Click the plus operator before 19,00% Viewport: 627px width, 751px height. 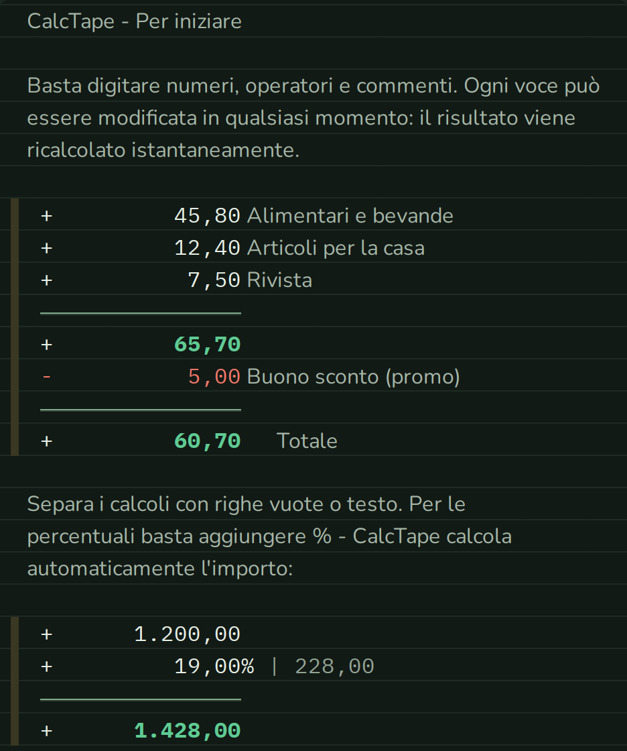click(46, 667)
